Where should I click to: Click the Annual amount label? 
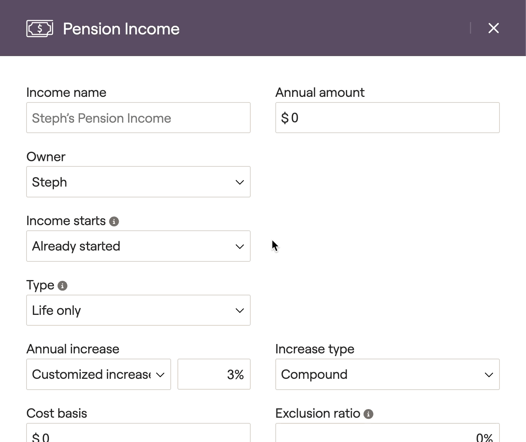point(320,92)
